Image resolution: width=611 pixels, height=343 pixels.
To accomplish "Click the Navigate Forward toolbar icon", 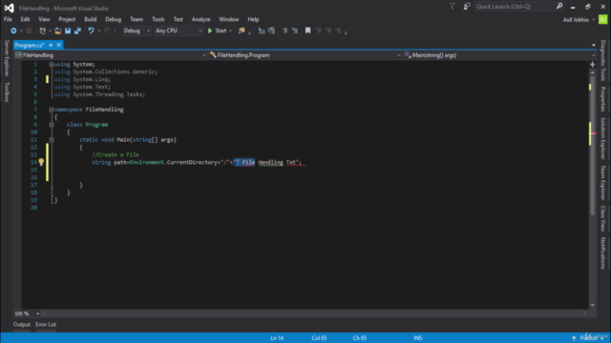I will [29, 30].
